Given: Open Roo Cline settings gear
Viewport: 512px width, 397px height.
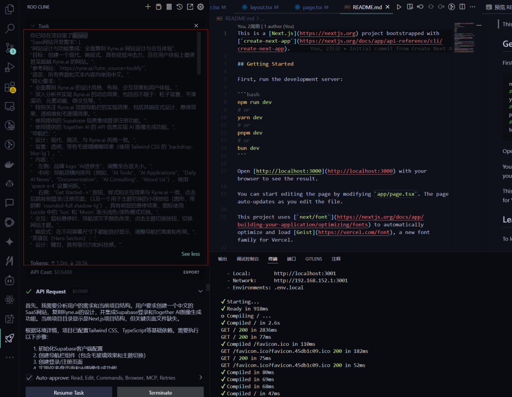Looking at the screenshot, I should (x=200, y=7).
